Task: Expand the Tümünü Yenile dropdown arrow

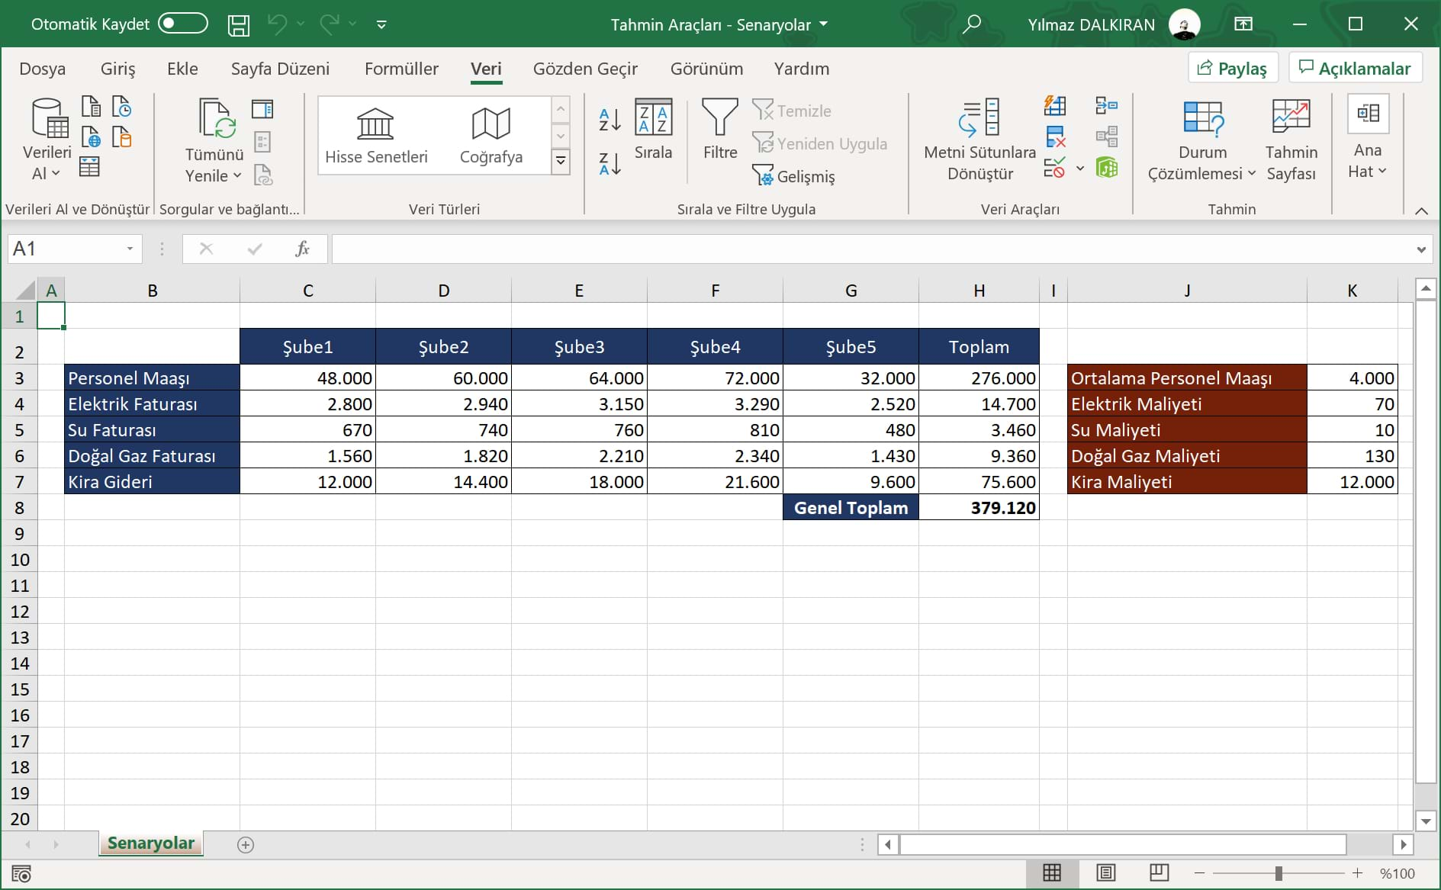Action: click(237, 175)
